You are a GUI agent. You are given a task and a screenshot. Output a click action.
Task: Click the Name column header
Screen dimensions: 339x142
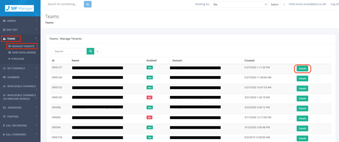(x=75, y=61)
